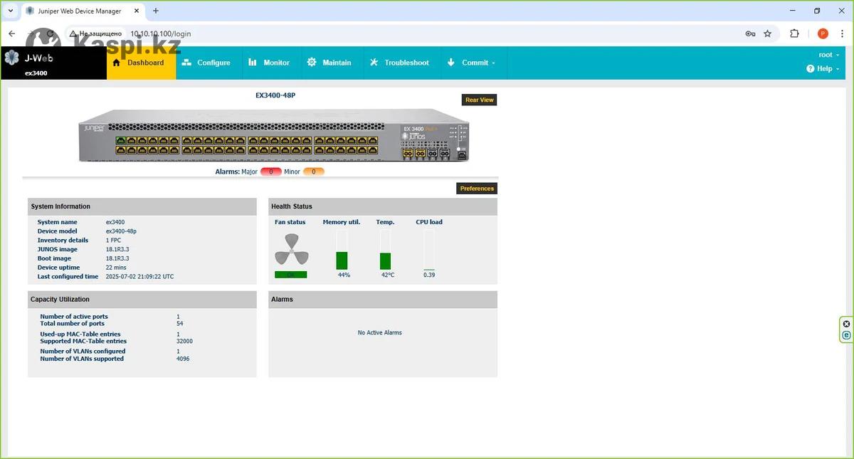Click the fan status OK green bar
The height and width of the screenshot is (459, 854).
[x=291, y=275]
